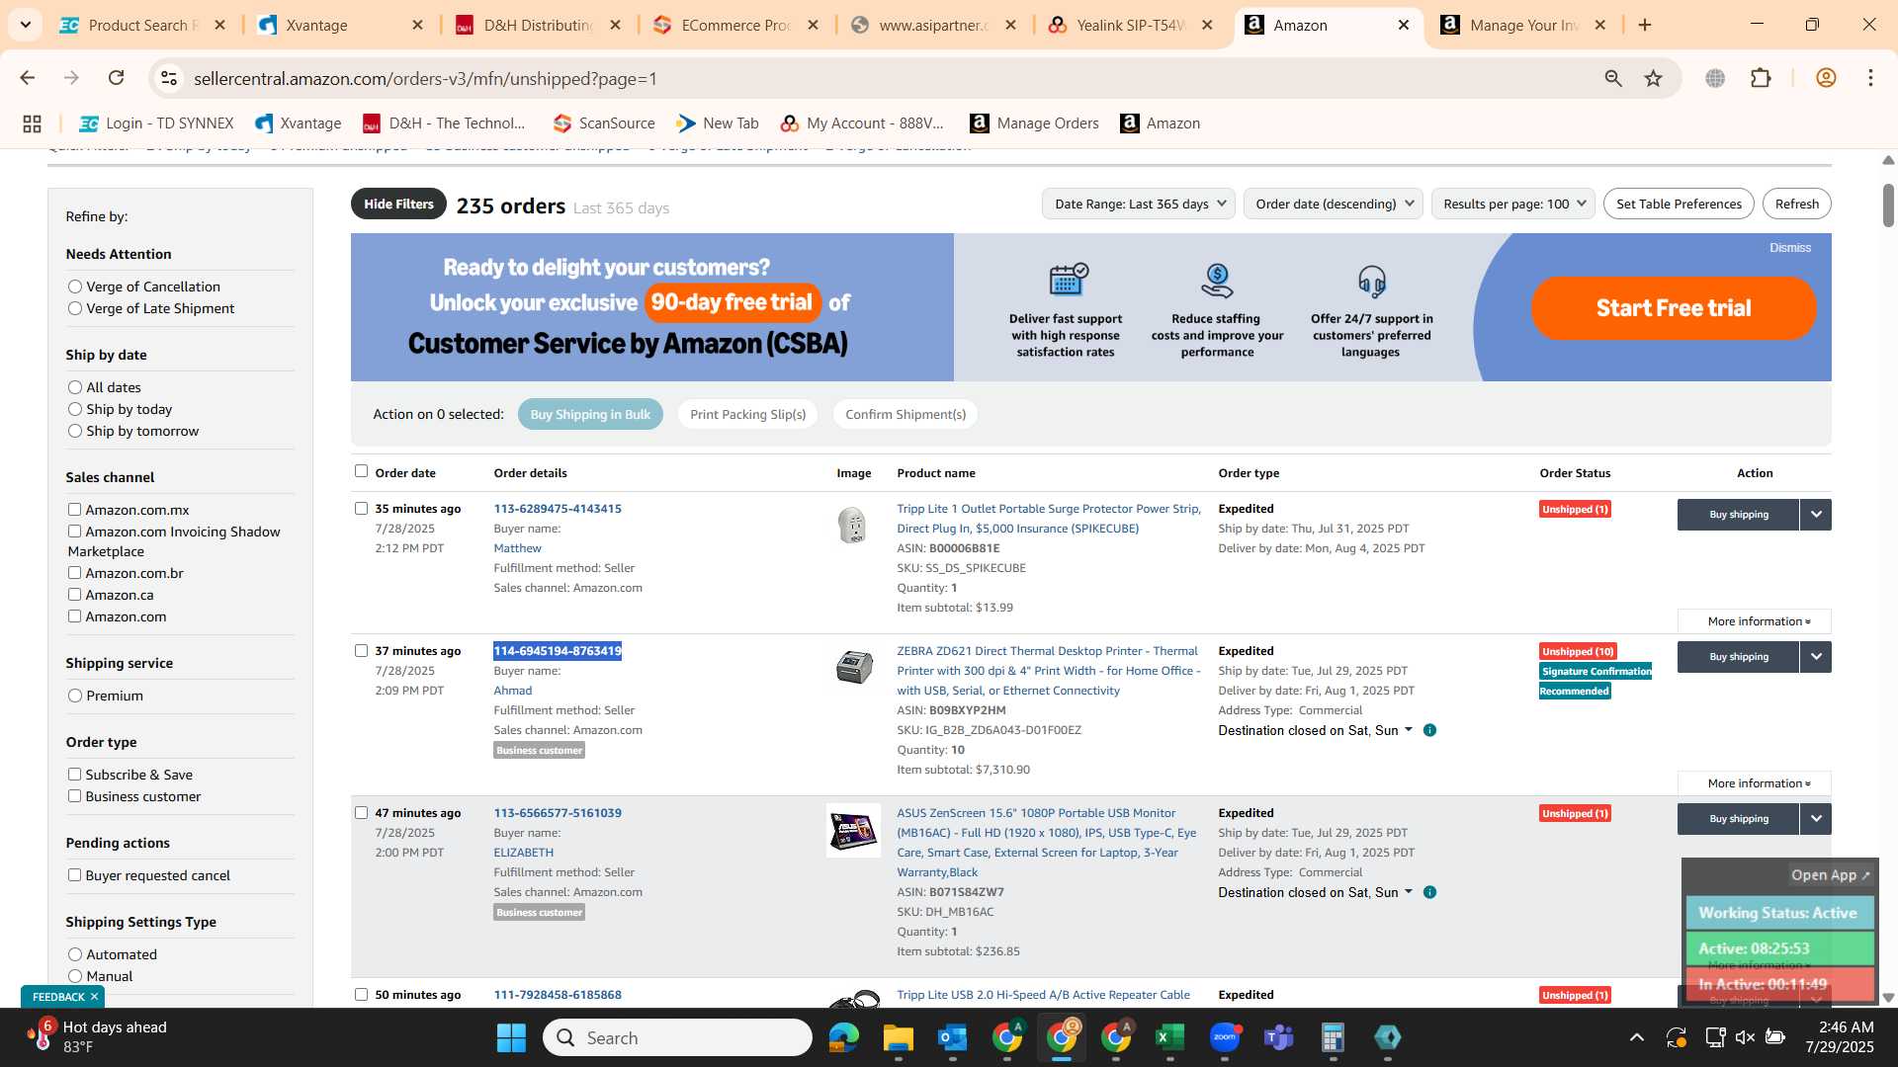Show hidden system tray icons
Image resolution: width=1898 pixels, height=1067 pixels.
click(1637, 1037)
